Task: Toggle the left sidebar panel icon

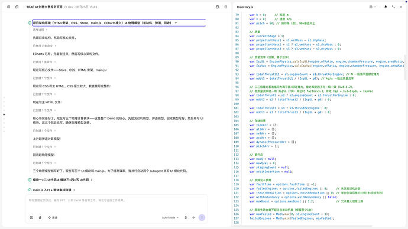Action: [x=9, y=7]
